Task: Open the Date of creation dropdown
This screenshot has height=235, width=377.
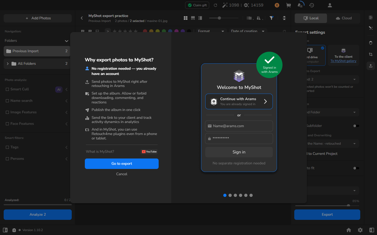Action: [x=248, y=31]
